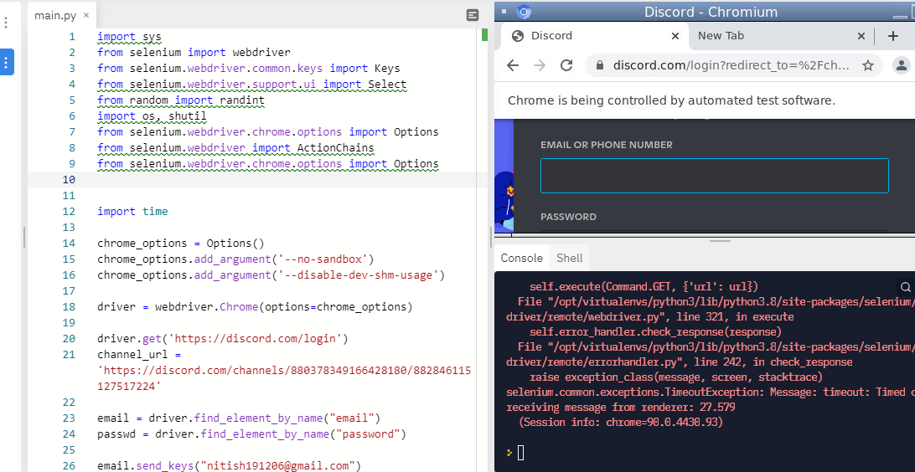
Task: Click the 'webdriver.Chrome(options=chrome_options)' line
Action: click(x=255, y=306)
